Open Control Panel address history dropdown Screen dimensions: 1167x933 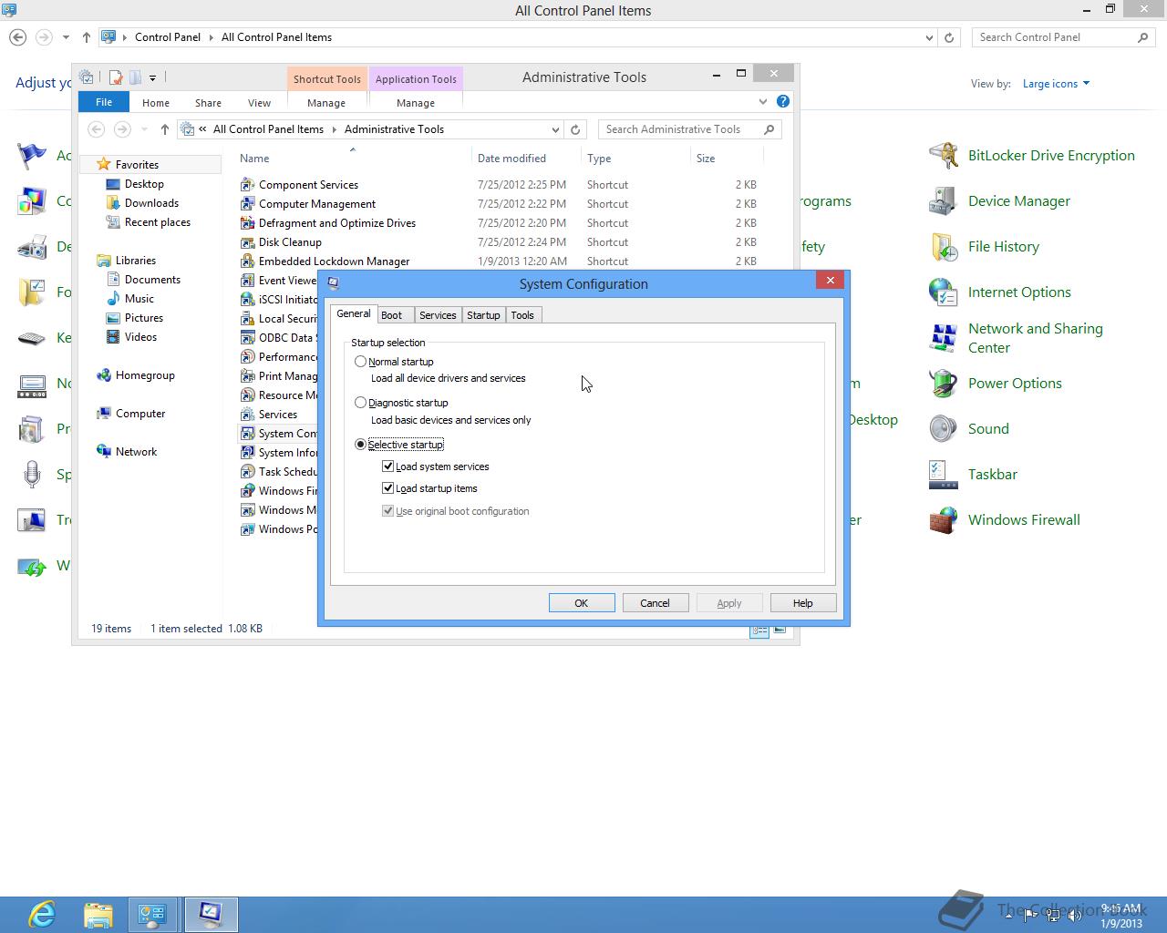[x=929, y=37]
